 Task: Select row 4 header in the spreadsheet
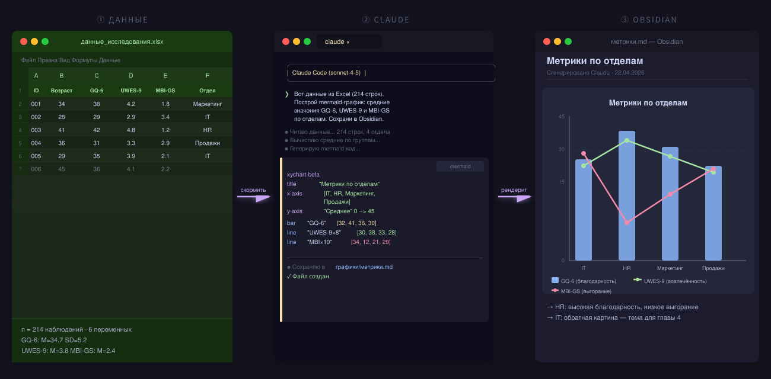pyautogui.click(x=20, y=130)
